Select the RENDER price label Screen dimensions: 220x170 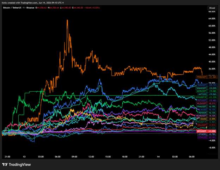(202, 113)
